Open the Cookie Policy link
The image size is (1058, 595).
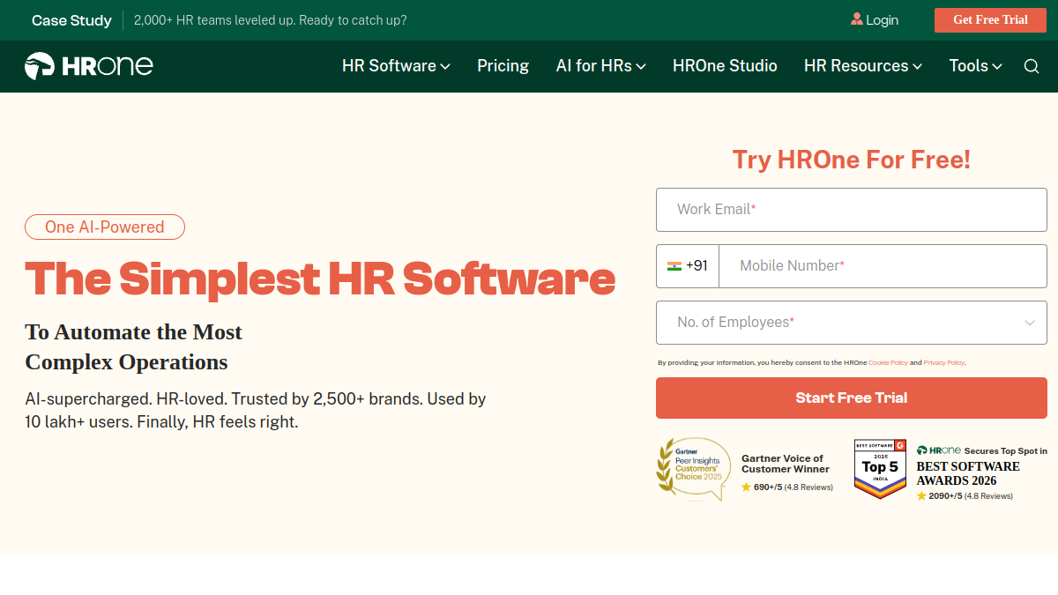pos(888,362)
